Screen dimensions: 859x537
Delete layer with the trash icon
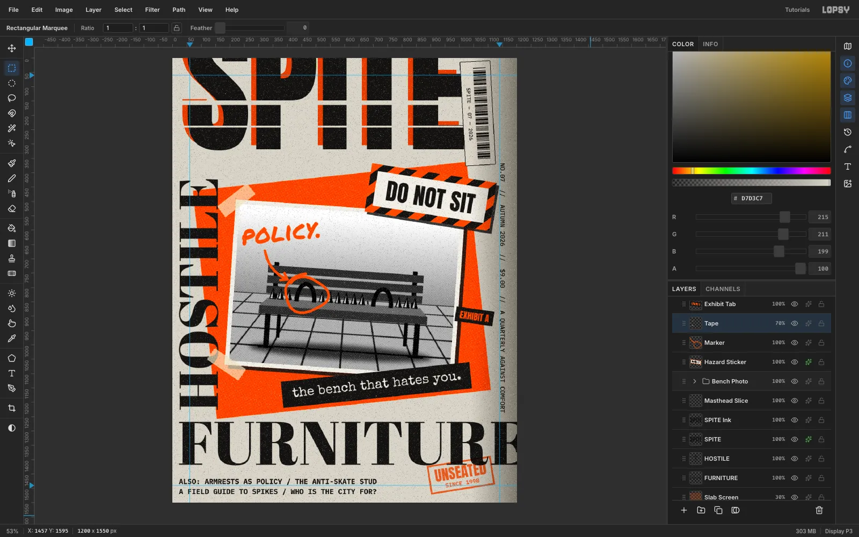click(x=819, y=510)
